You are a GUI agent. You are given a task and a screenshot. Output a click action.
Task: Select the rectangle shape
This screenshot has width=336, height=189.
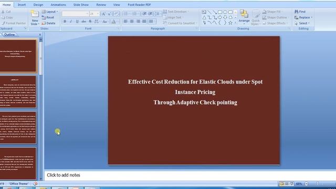[x=220, y=12]
